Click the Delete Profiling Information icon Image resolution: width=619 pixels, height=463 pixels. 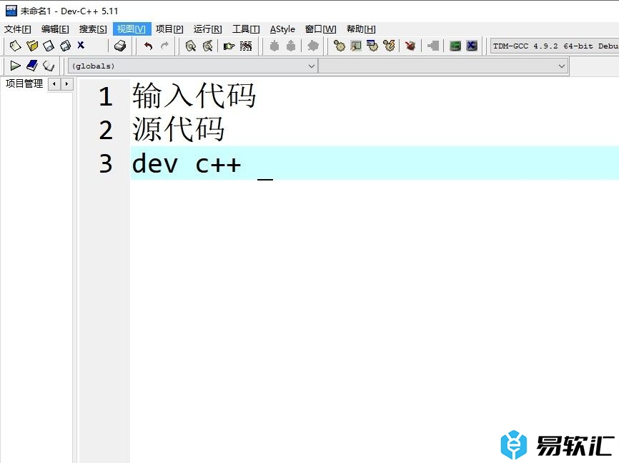click(x=472, y=46)
